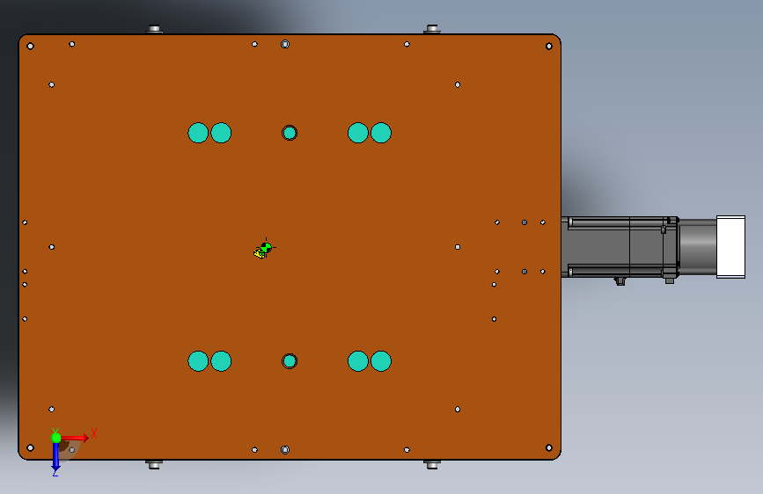Select the leftmost large teal circle in the upper row

pos(198,133)
